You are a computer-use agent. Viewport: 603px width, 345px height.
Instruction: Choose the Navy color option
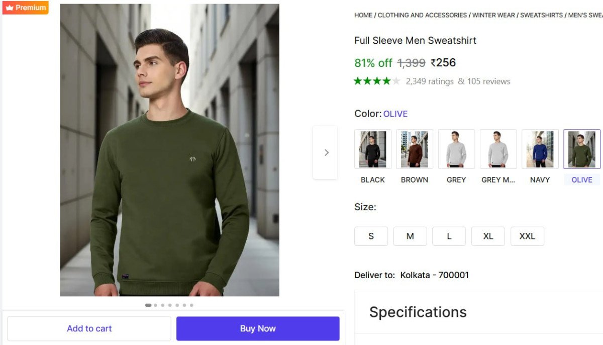540,149
